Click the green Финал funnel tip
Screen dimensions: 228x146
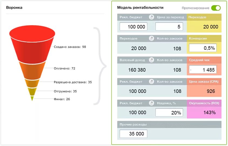(32, 98)
